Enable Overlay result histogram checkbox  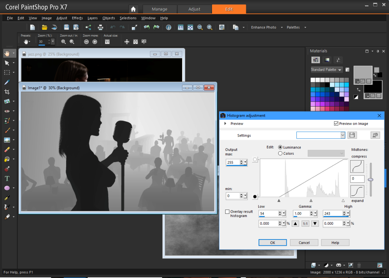(x=228, y=212)
